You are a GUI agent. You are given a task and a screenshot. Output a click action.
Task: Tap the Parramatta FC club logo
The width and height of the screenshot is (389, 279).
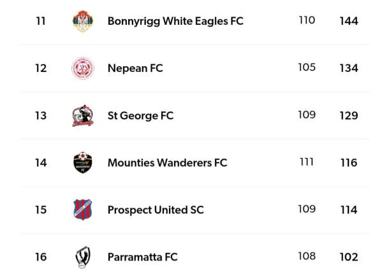(83, 257)
